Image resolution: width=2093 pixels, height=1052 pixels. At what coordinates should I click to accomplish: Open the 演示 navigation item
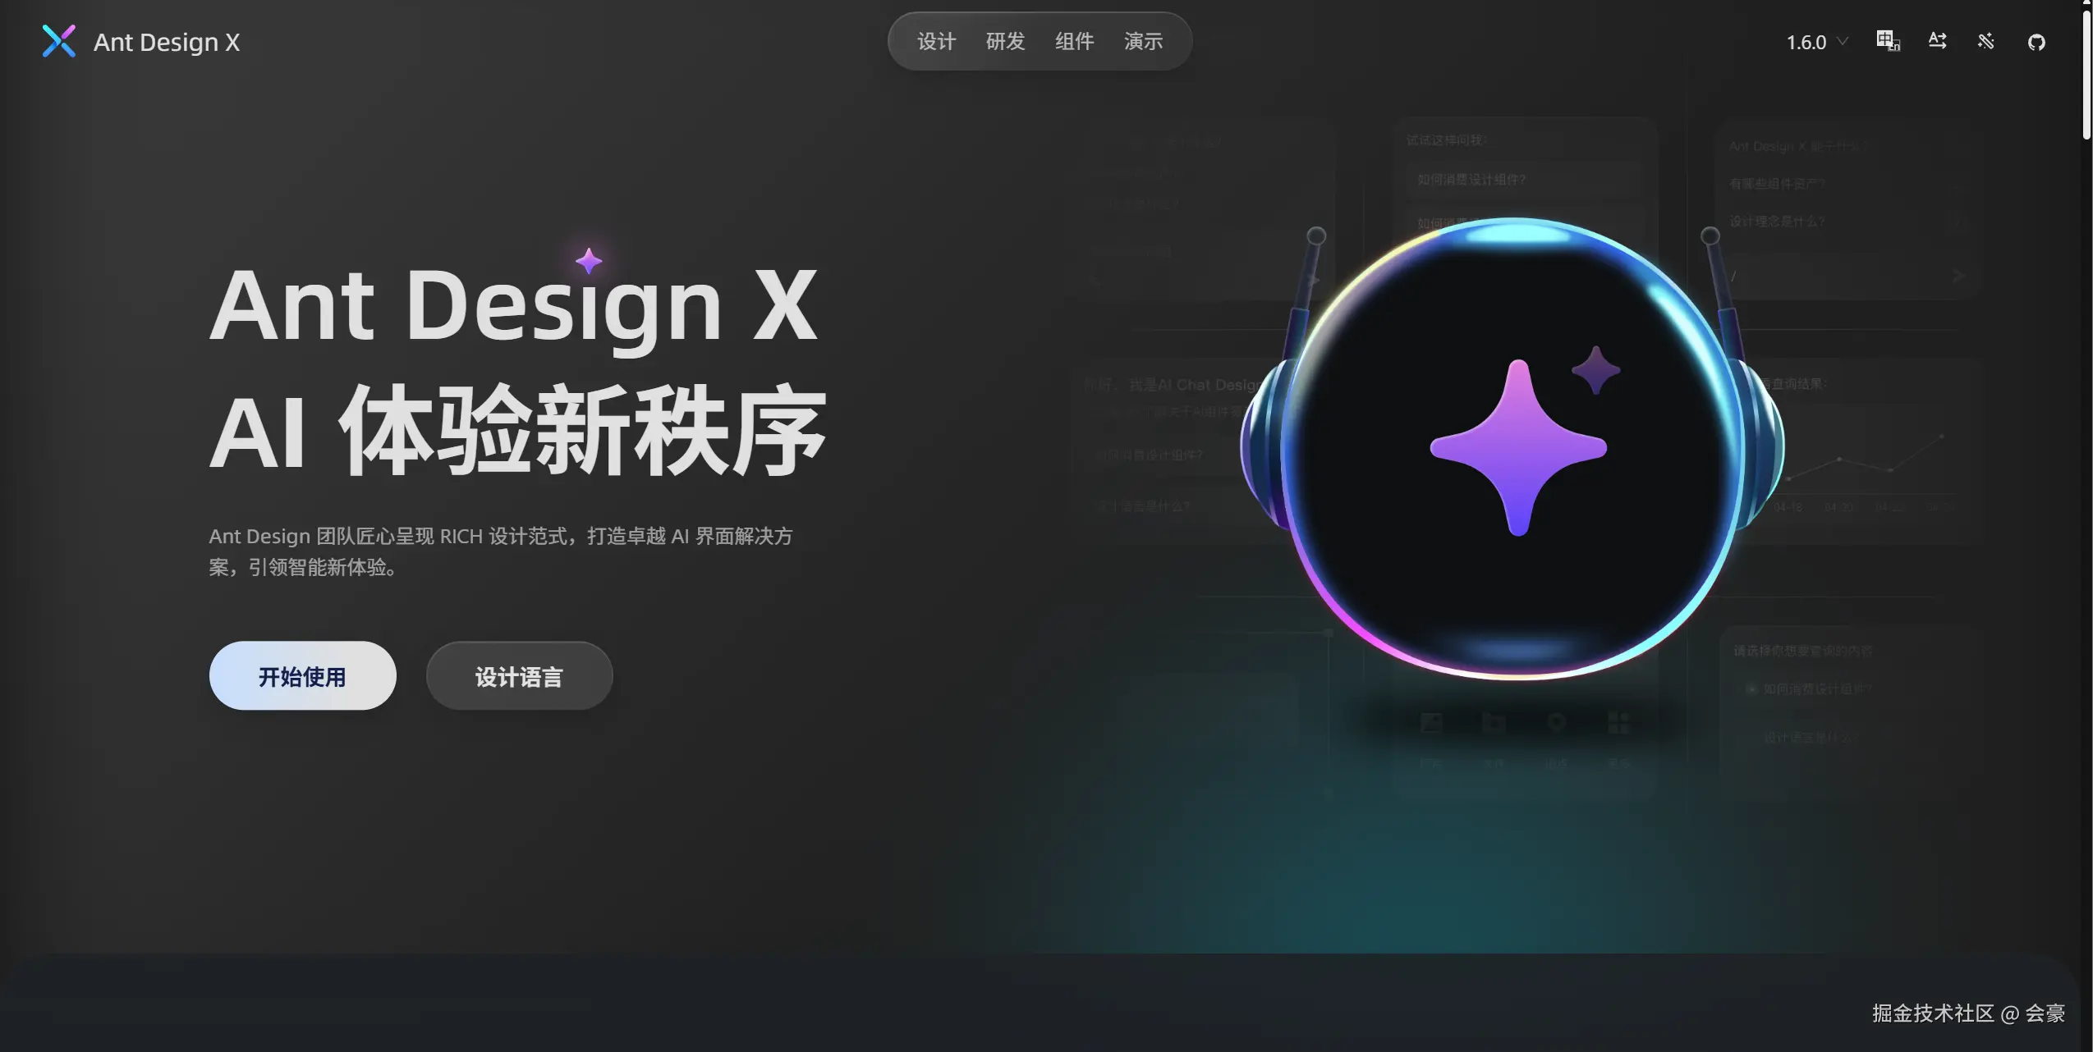click(x=1143, y=41)
